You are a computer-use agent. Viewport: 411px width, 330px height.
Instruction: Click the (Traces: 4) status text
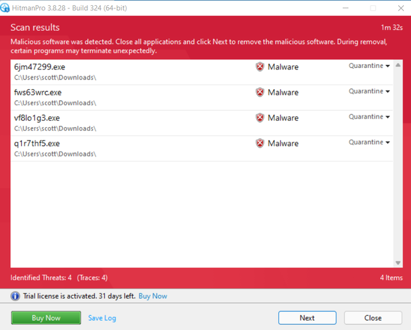[92, 277]
